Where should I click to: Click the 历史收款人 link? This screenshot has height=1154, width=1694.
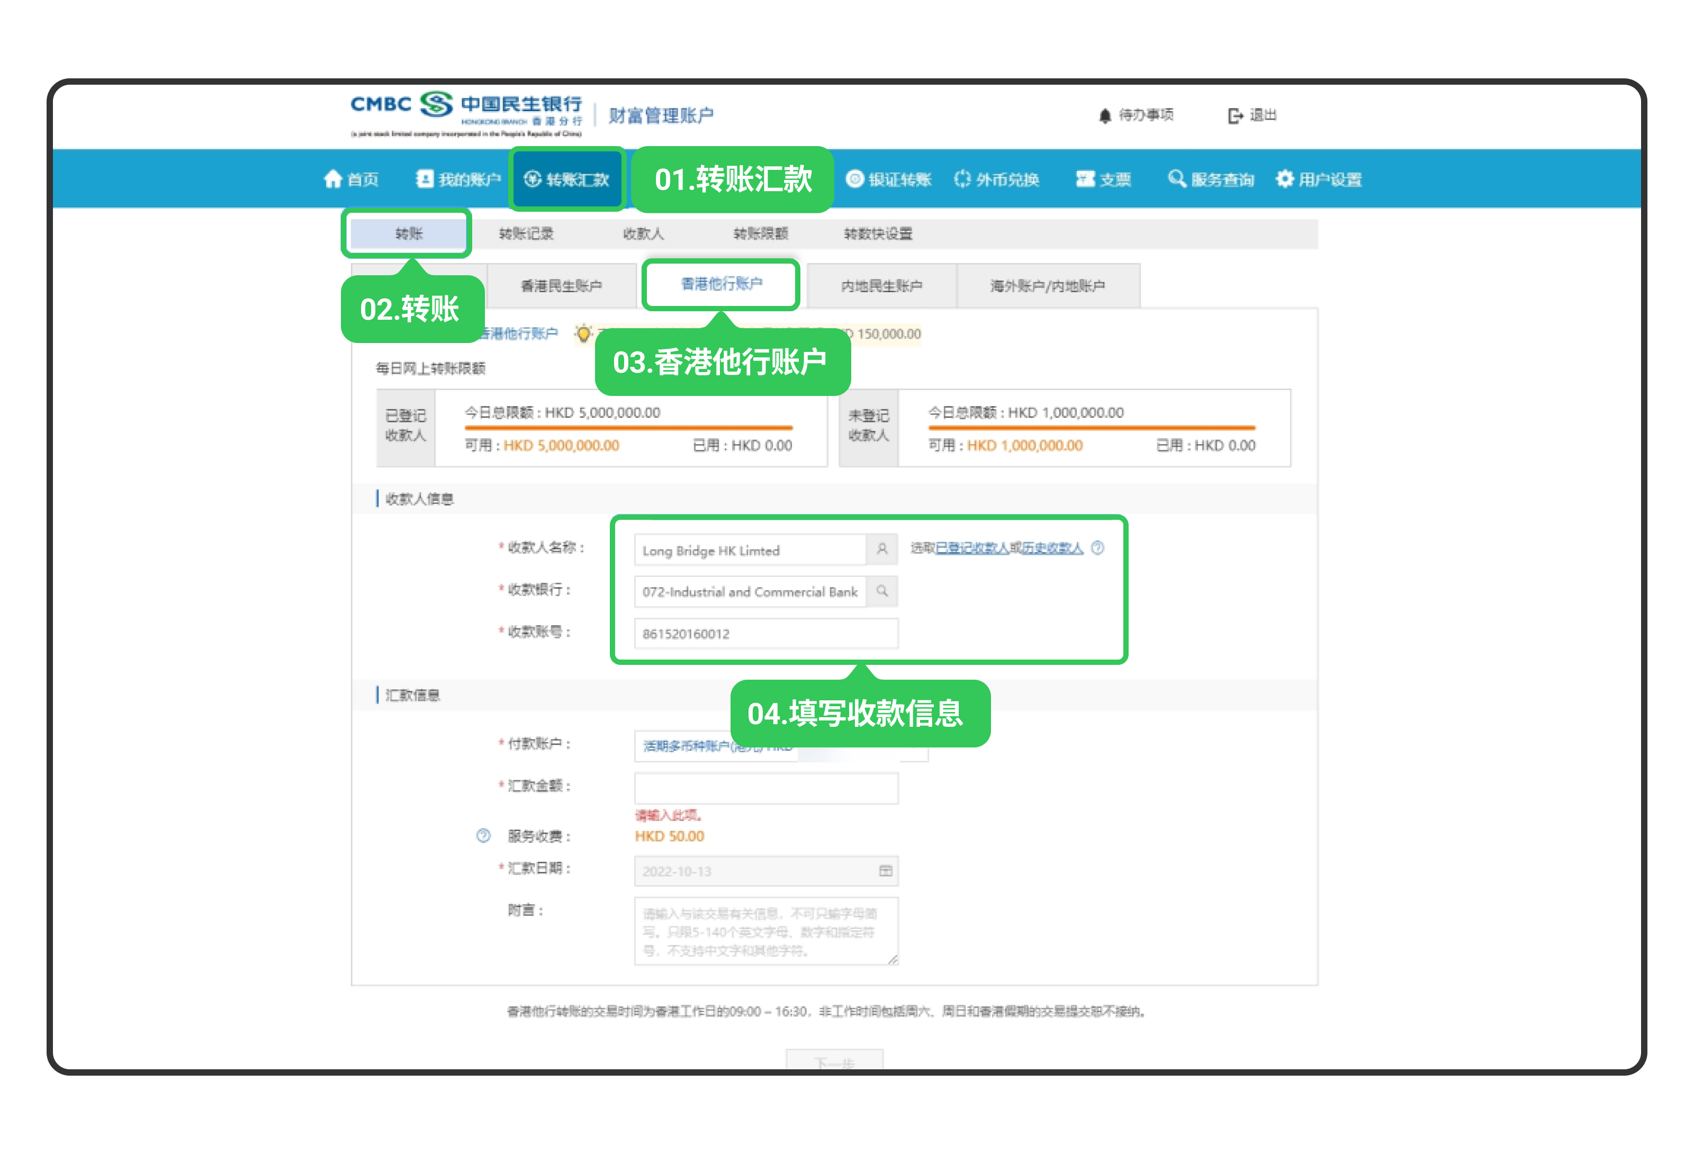(1052, 547)
